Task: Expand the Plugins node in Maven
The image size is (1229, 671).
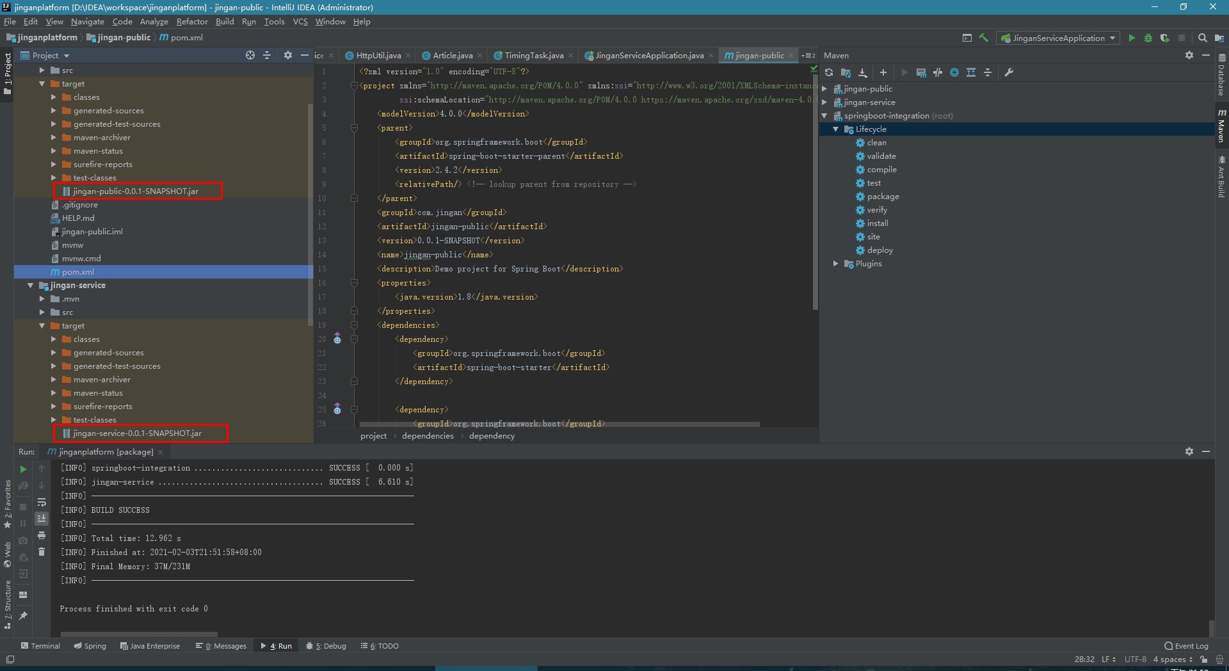Action: pyautogui.click(x=835, y=264)
